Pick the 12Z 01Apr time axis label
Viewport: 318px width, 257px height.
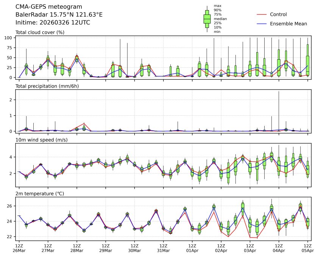(192, 248)
